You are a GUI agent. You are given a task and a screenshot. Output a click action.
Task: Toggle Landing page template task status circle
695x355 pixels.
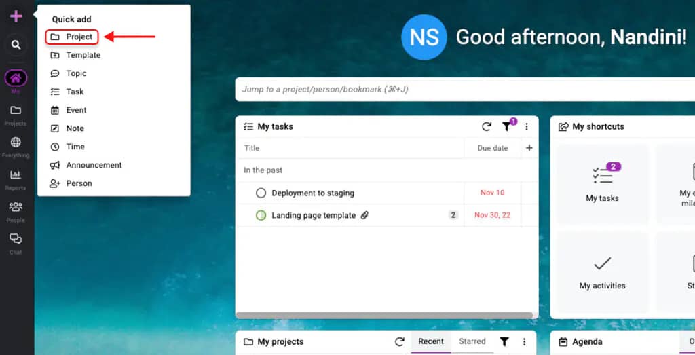pyautogui.click(x=261, y=216)
